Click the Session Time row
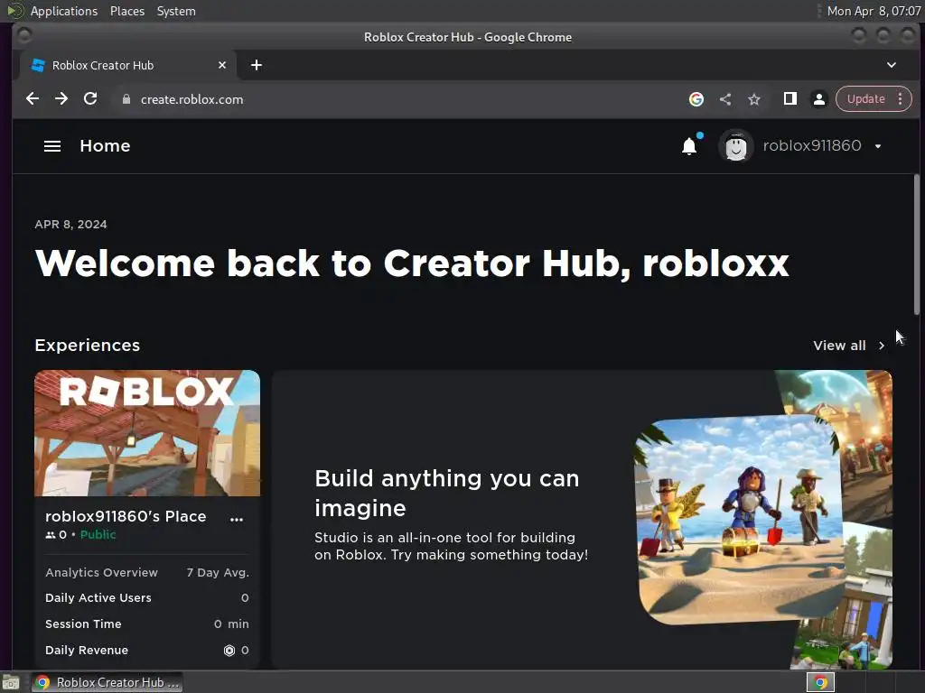Image resolution: width=925 pixels, height=693 pixels. (147, 624)
